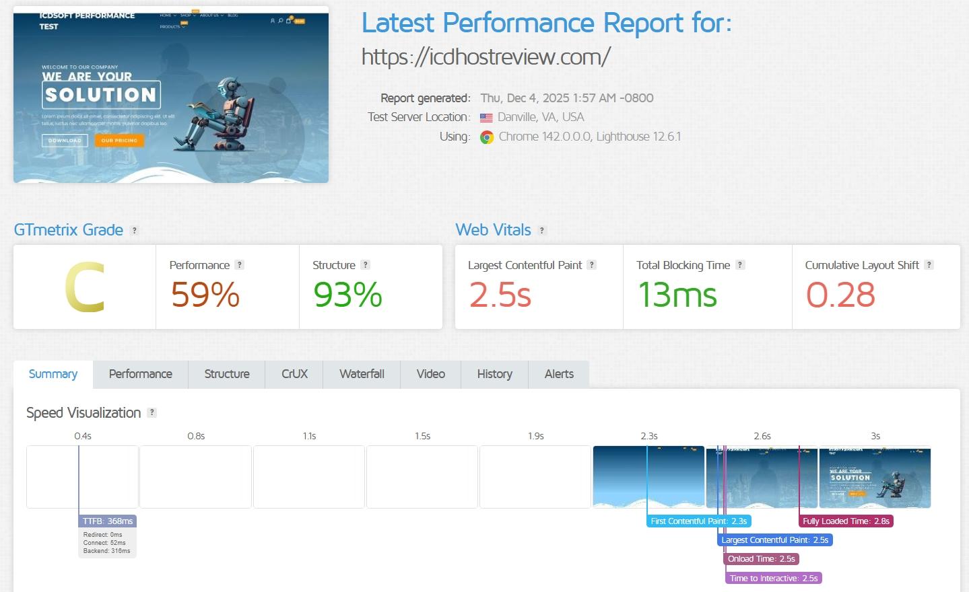Click the Structure score help icon
Screen dimensions: 969x592
pos(365,265)
